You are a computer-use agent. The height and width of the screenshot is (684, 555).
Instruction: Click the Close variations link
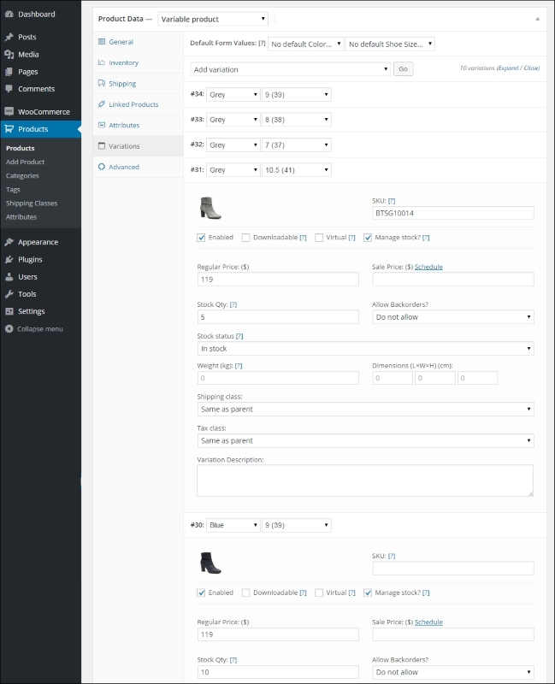pos(531,68)
